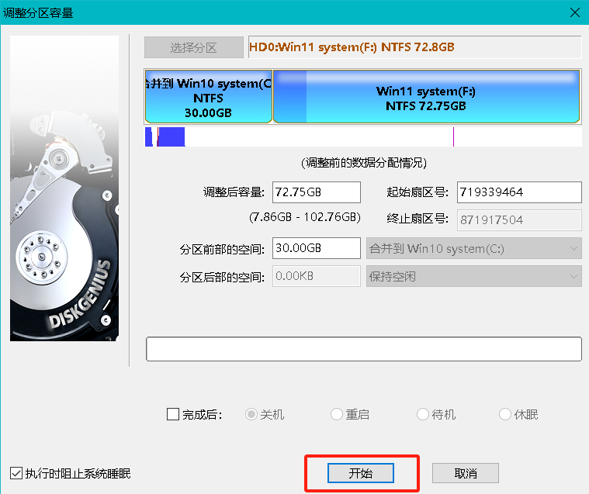Close the 调整分区容量 dialog
Viewport: 589px width, 494px height.
[575, 12]
